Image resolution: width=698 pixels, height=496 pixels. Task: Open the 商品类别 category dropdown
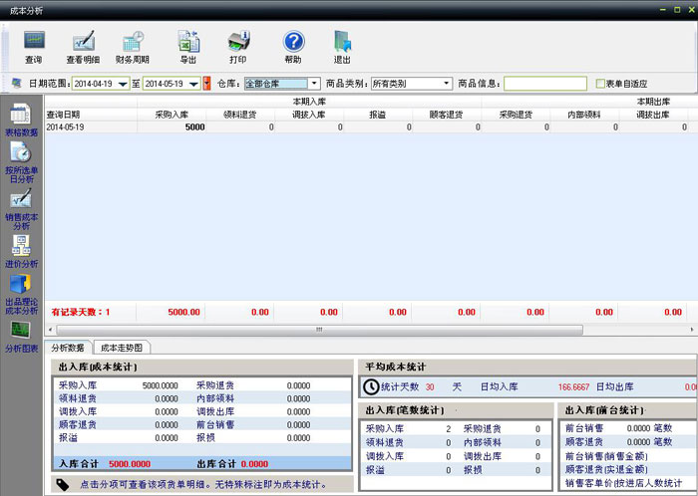point(446,84)
